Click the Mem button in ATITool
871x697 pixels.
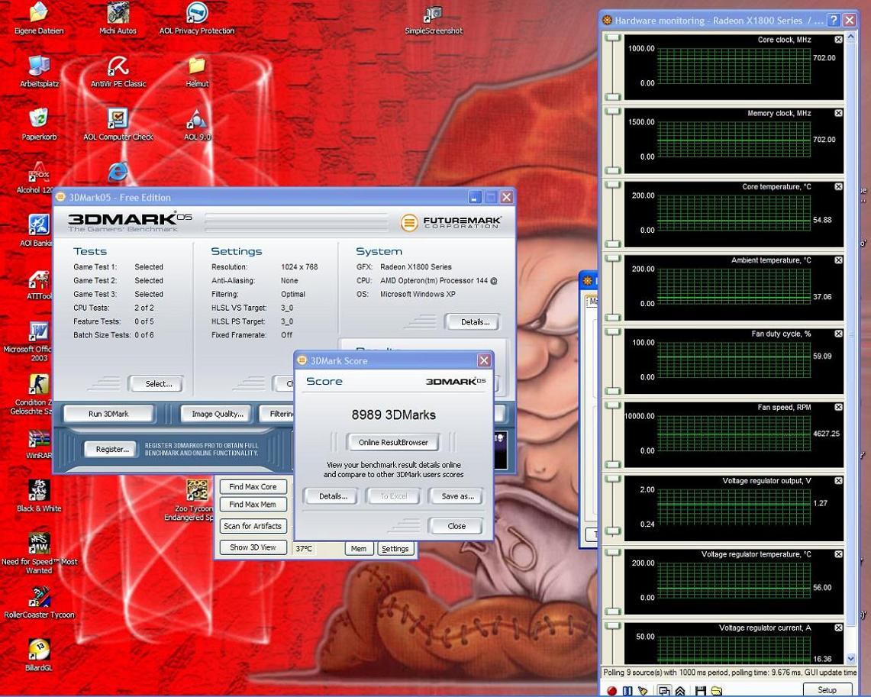tap(359, 548)
